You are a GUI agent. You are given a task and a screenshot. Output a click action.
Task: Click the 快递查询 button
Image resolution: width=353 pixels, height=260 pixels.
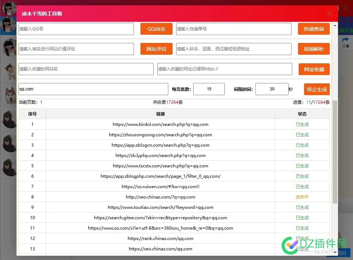click(x=314, y=29)
